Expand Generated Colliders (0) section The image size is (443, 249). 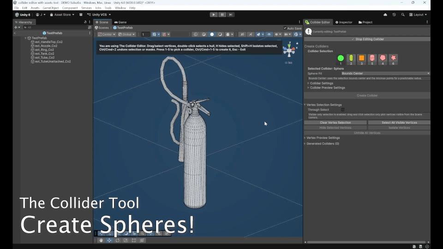322,144
